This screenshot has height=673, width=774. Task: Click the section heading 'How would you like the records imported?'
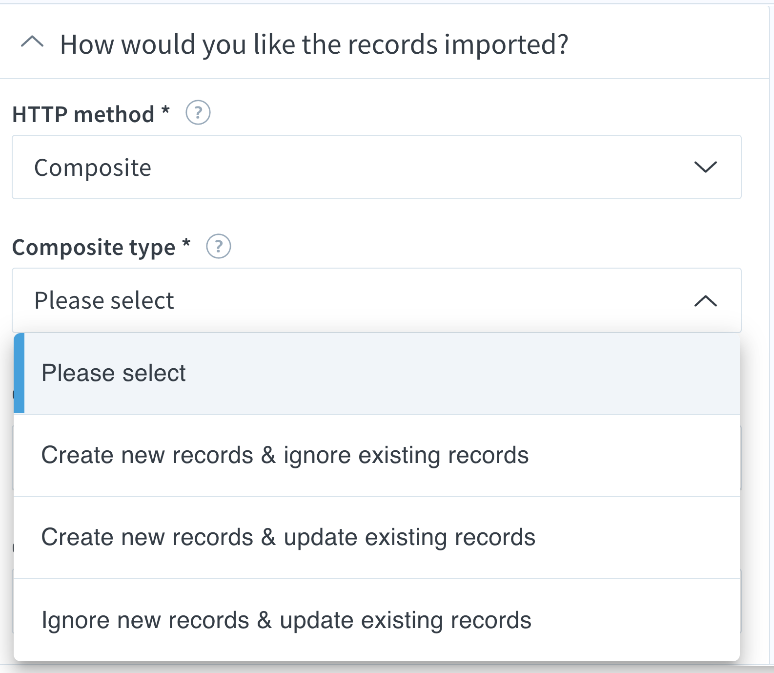coord(314,44)
